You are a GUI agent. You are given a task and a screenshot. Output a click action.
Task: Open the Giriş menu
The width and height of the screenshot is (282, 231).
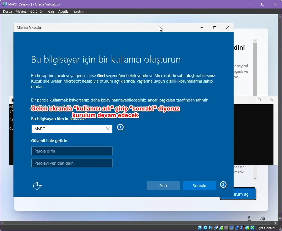[x=51, y=12]
